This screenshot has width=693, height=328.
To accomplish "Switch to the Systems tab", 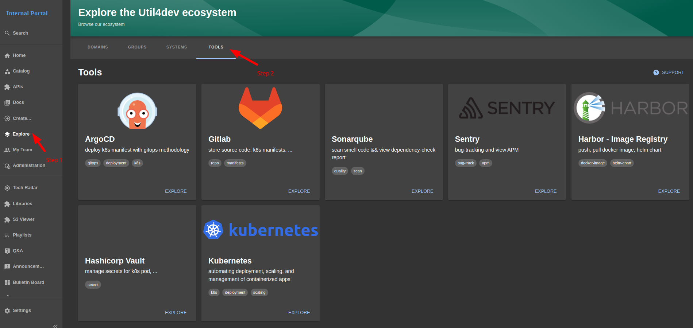I will tap(176, 47).
